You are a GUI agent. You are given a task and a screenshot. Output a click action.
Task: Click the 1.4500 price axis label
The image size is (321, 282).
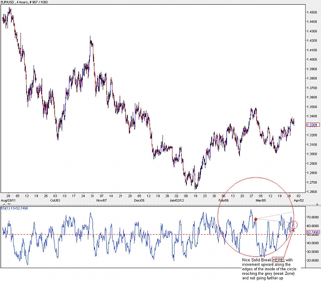312,12
